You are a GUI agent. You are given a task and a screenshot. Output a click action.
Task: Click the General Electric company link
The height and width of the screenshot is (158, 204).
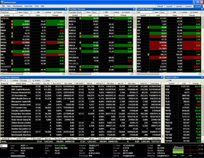pyautogui.click(x=18, y=156)
